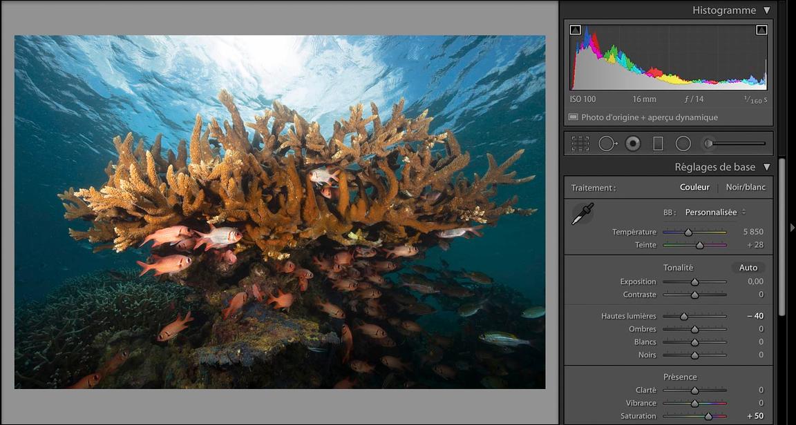This screenshot has height=425, width=796.
Task: Adjust the Température slider
Action: [x=694, y=232]
